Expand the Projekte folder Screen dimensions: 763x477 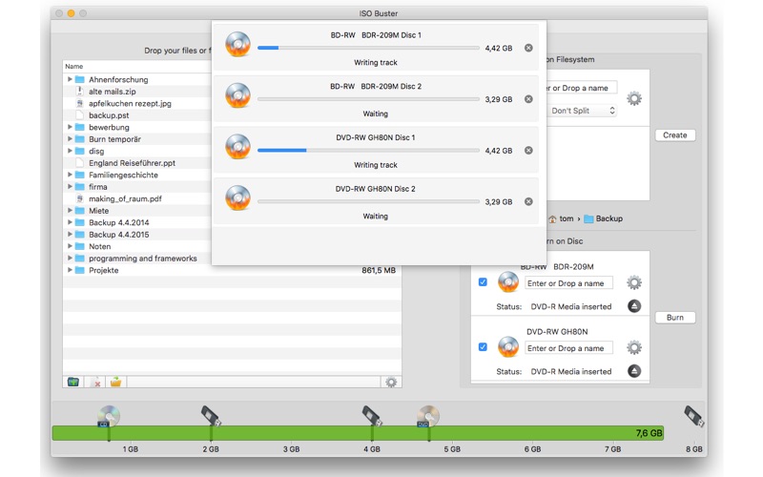[x=70, y=270]
